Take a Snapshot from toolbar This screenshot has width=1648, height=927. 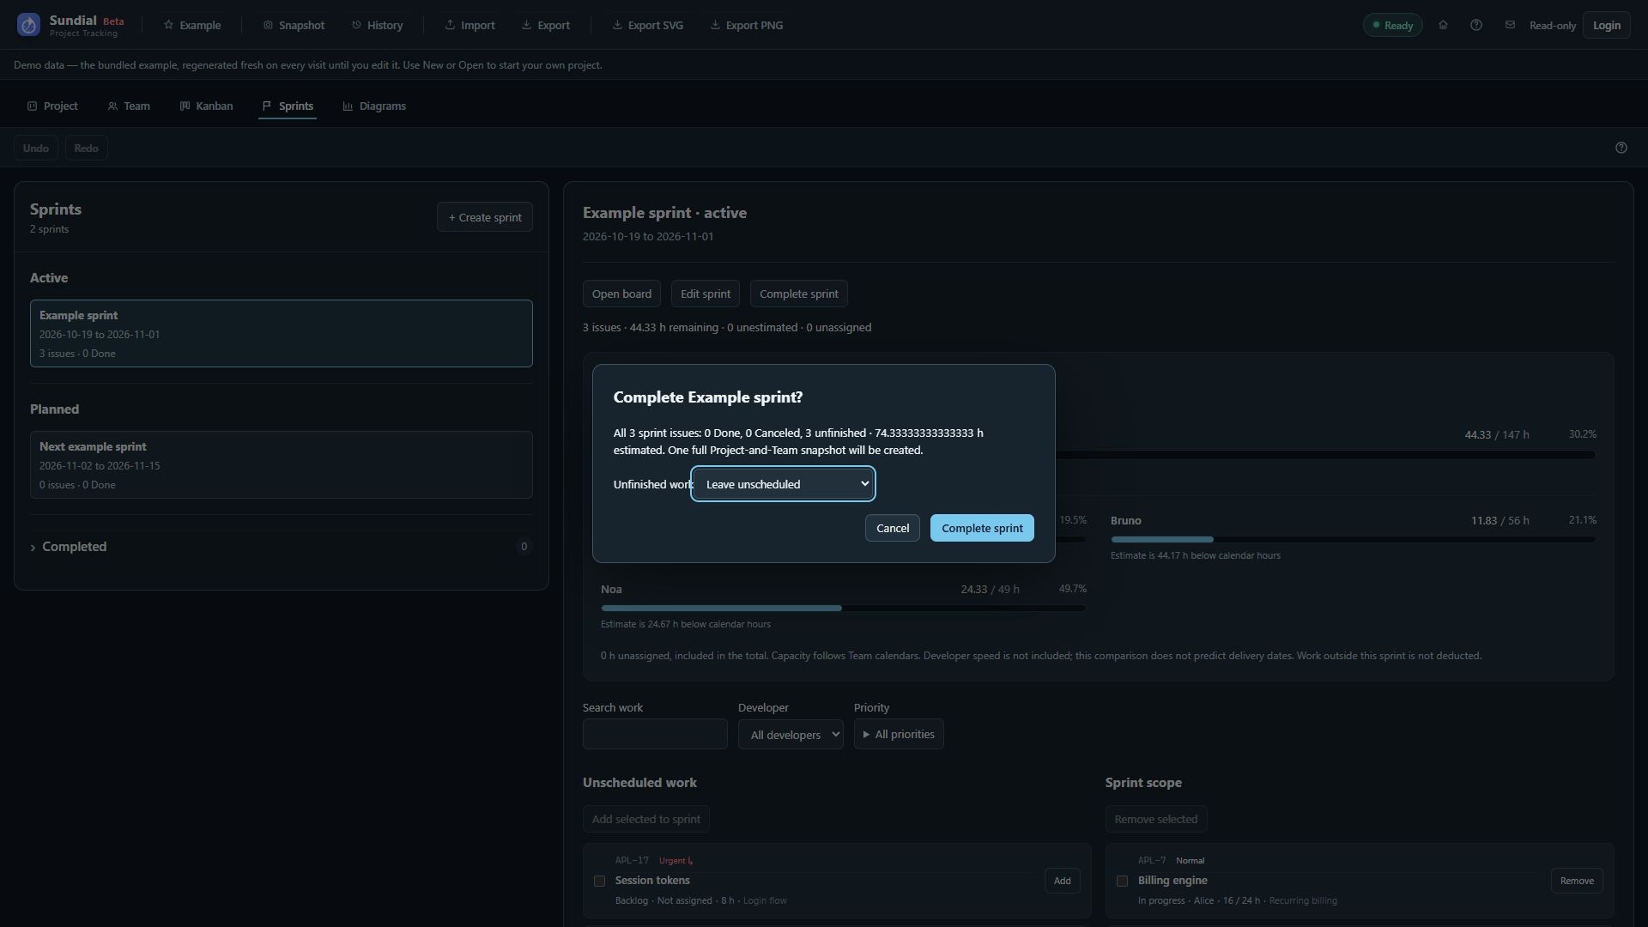click(x=294, y=25)
